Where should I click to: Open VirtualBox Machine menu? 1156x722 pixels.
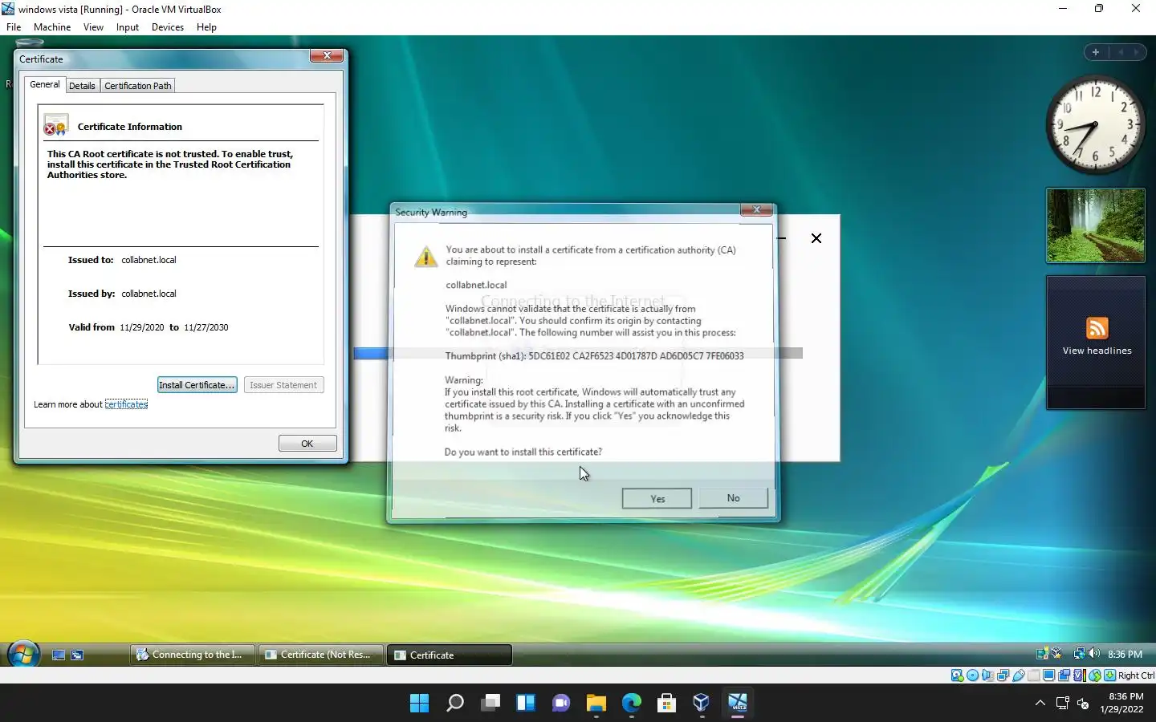[52, 27]
